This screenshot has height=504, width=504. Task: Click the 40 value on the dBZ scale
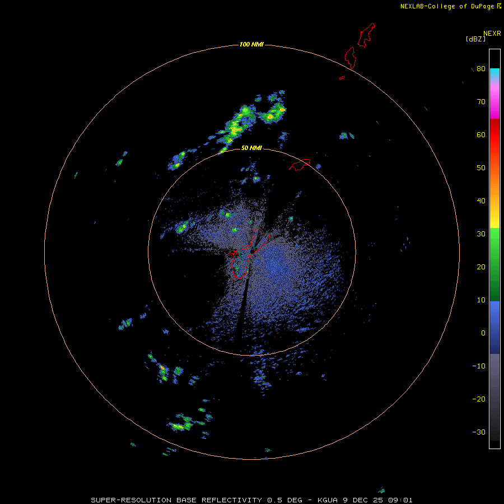(481, 200)
